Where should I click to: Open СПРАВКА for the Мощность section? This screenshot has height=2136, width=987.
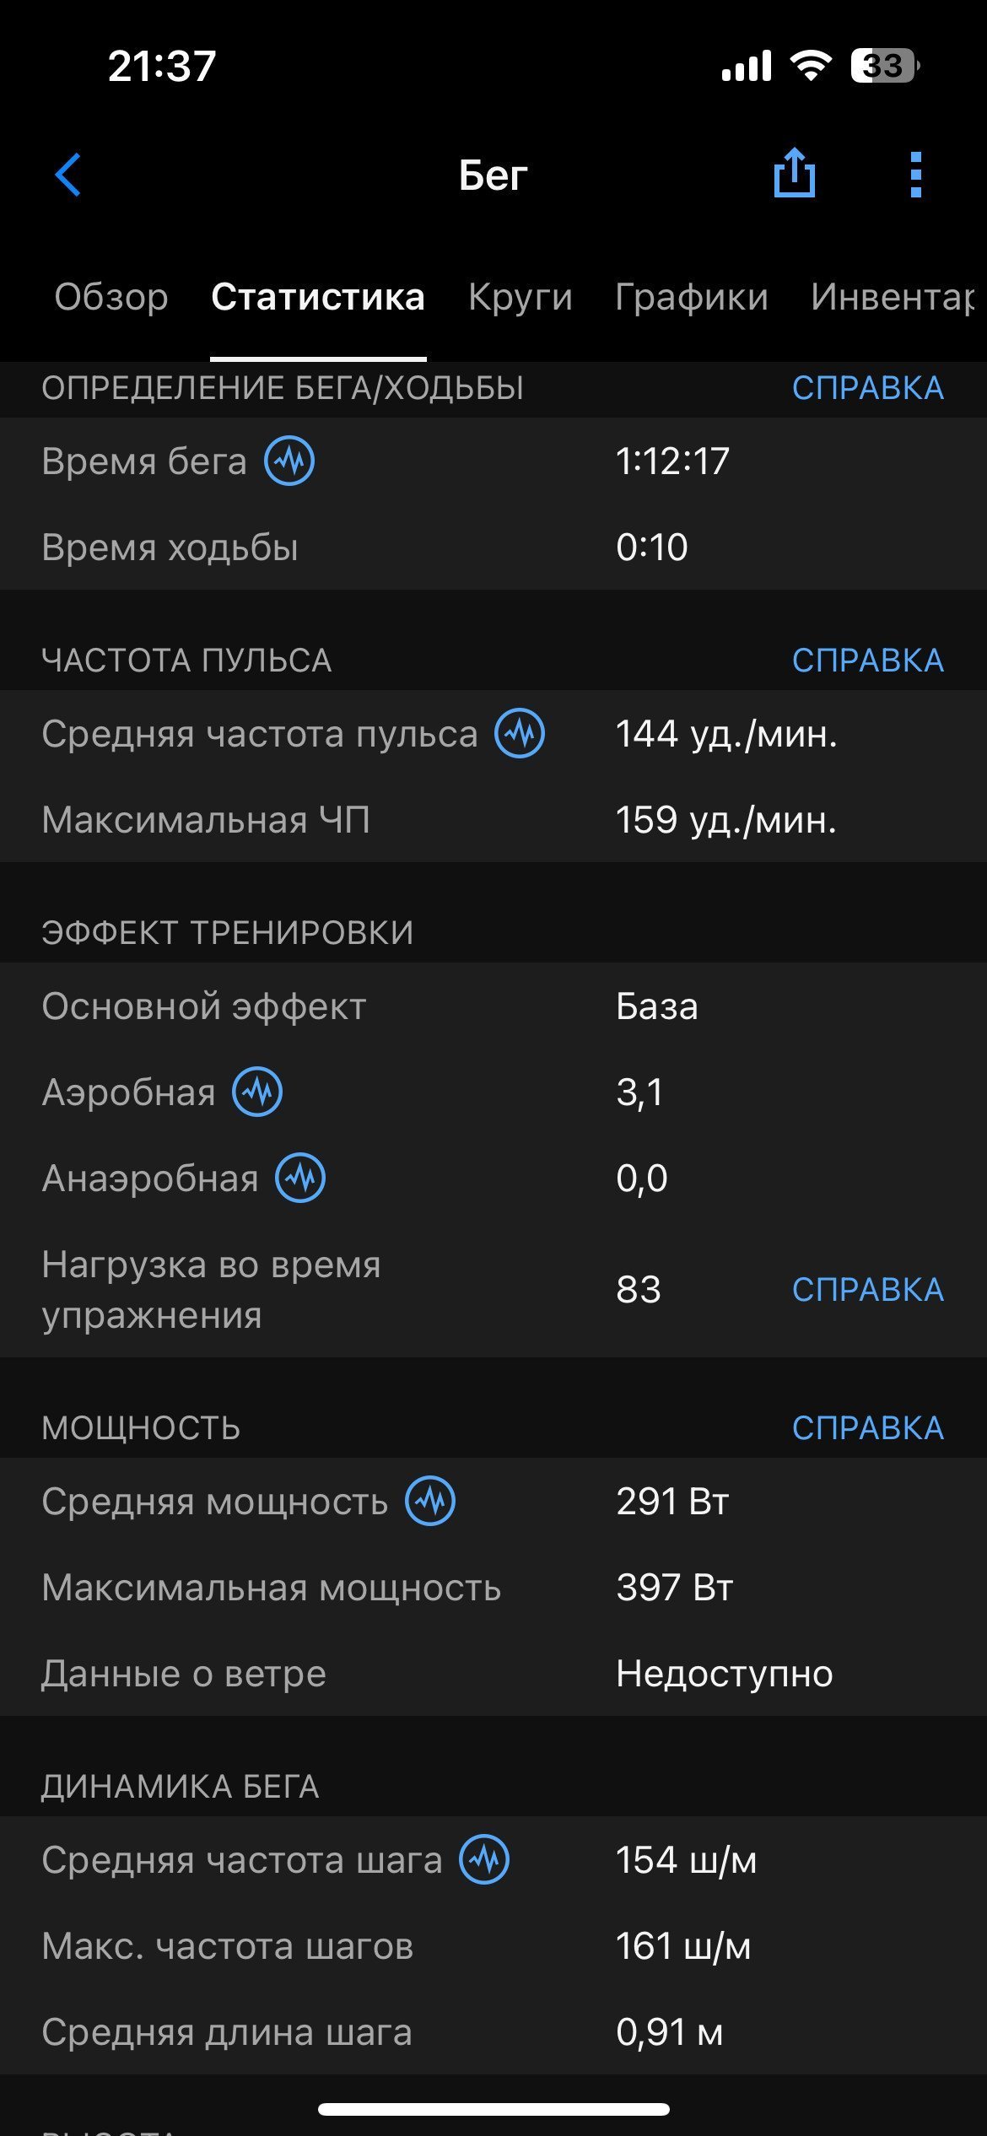868,1428
